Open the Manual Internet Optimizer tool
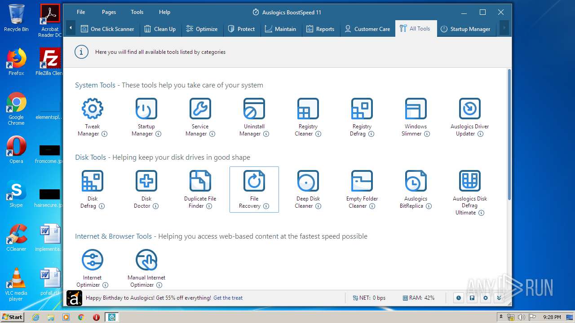The height and width of the screenshot is (323, 575). [x=146, y=269]
